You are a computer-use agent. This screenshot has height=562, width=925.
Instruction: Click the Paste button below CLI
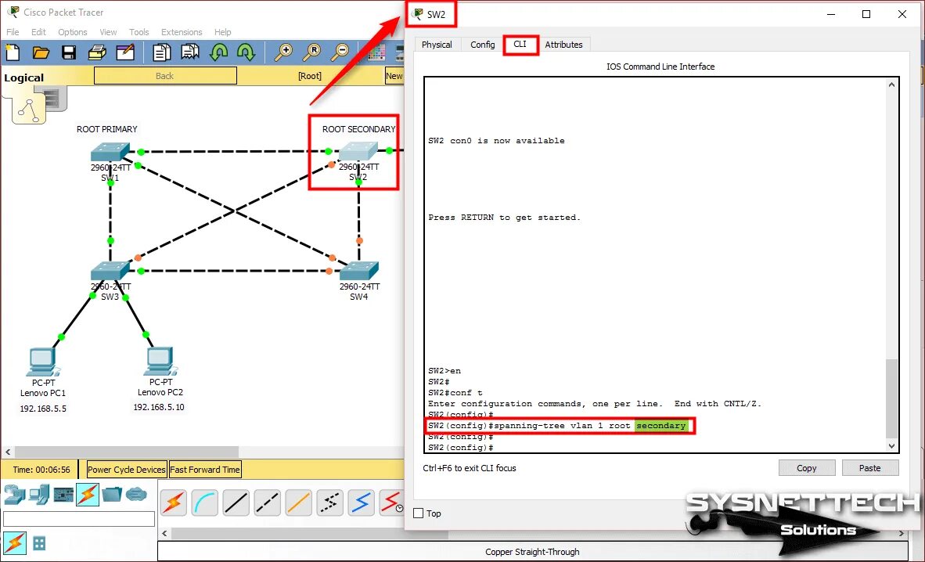pyautogui.click(x=869, y=468)
